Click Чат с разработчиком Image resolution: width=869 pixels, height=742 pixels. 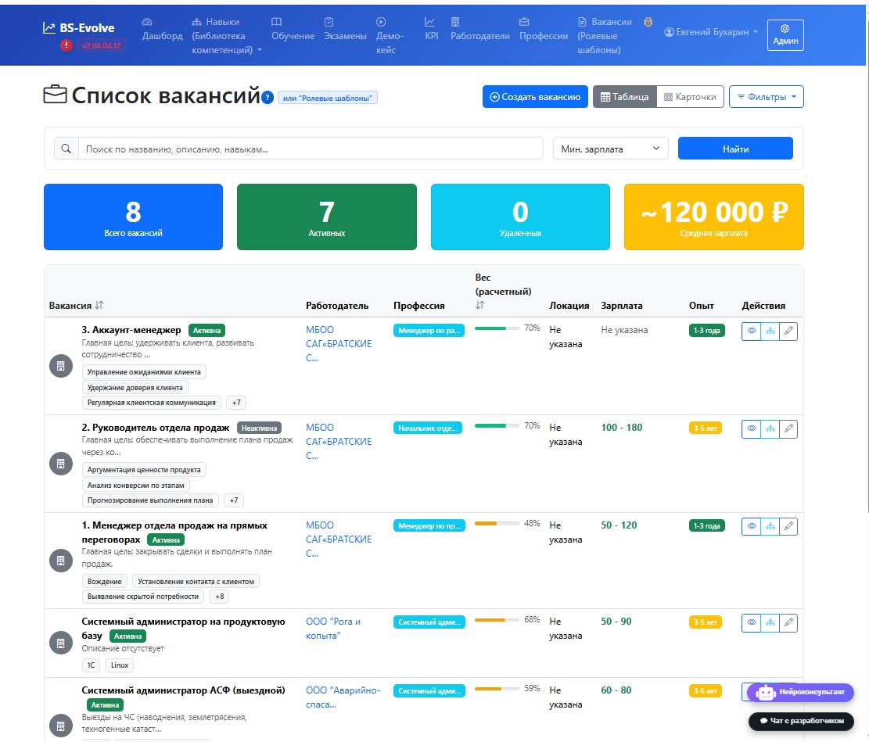(802, 721)
